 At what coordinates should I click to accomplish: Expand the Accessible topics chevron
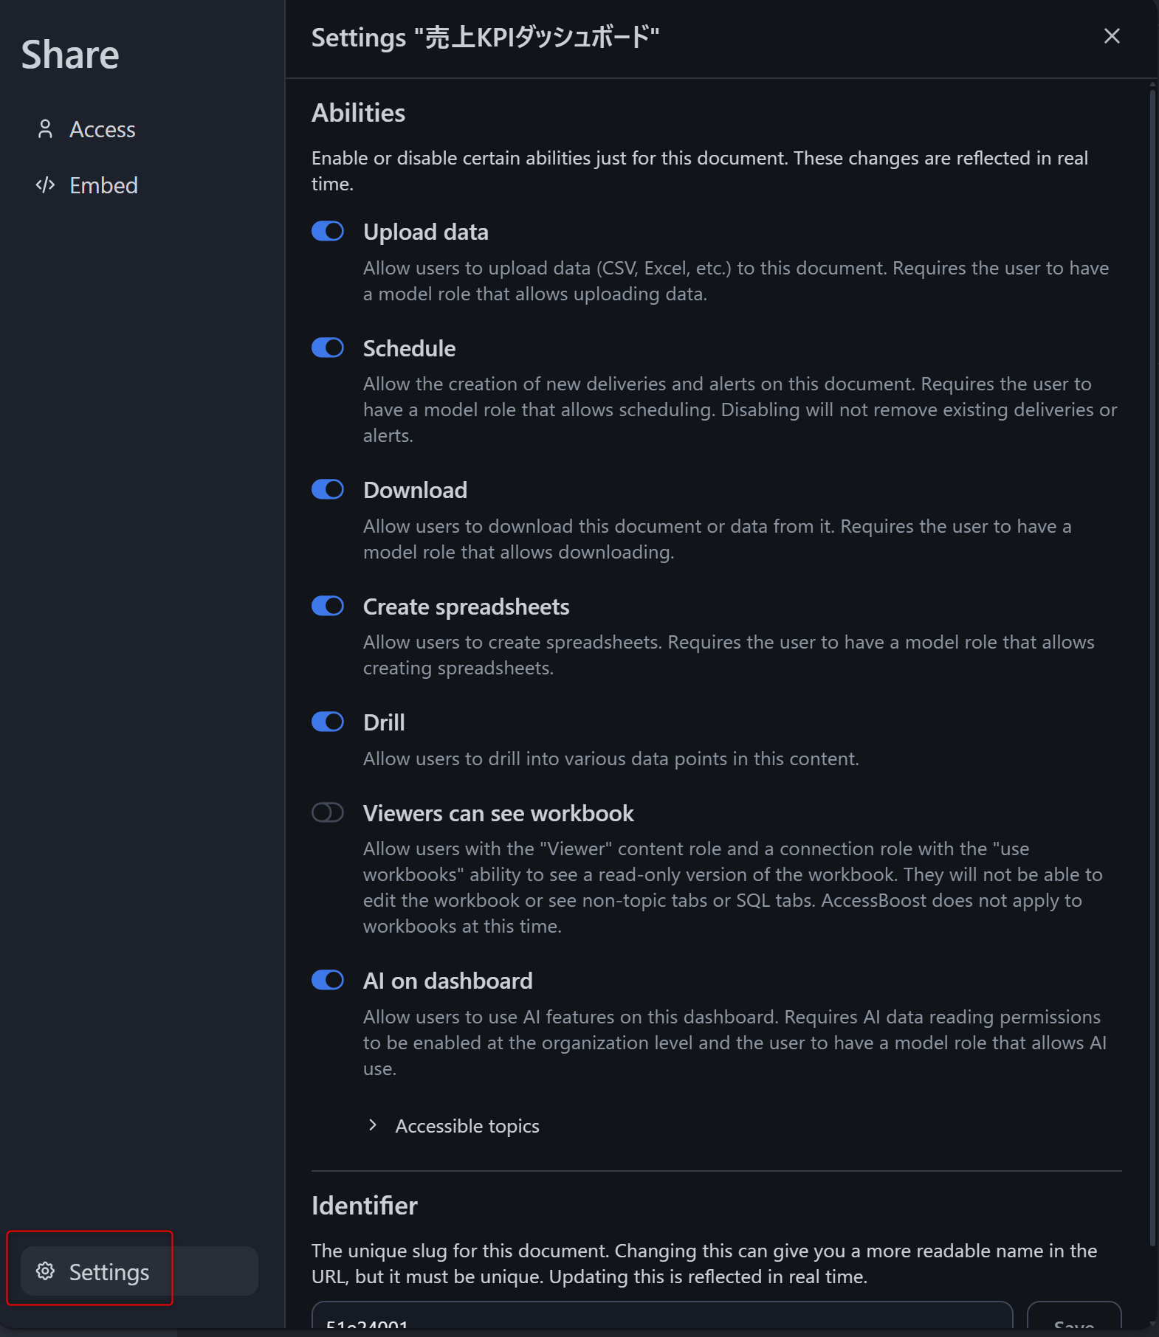click(373, 1125)
